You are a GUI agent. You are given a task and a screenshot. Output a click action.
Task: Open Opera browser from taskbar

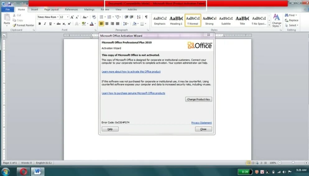23,172
